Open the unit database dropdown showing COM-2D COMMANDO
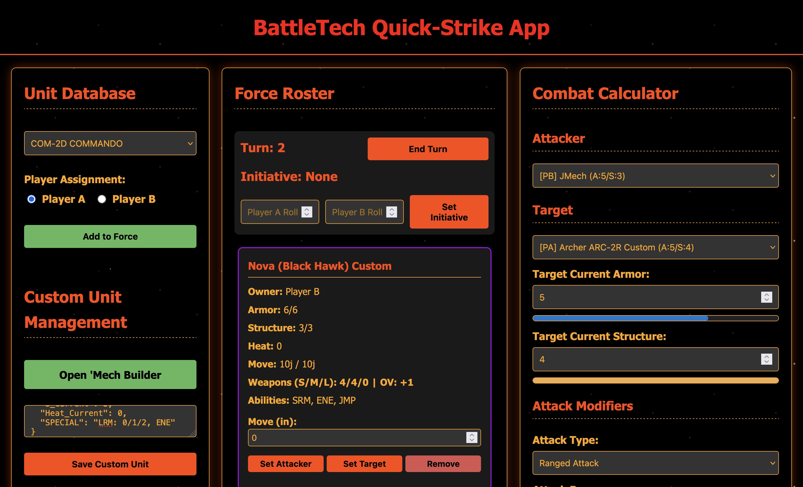Image resolution: width=803 pixels, height=487 pixels. (110, 143)
